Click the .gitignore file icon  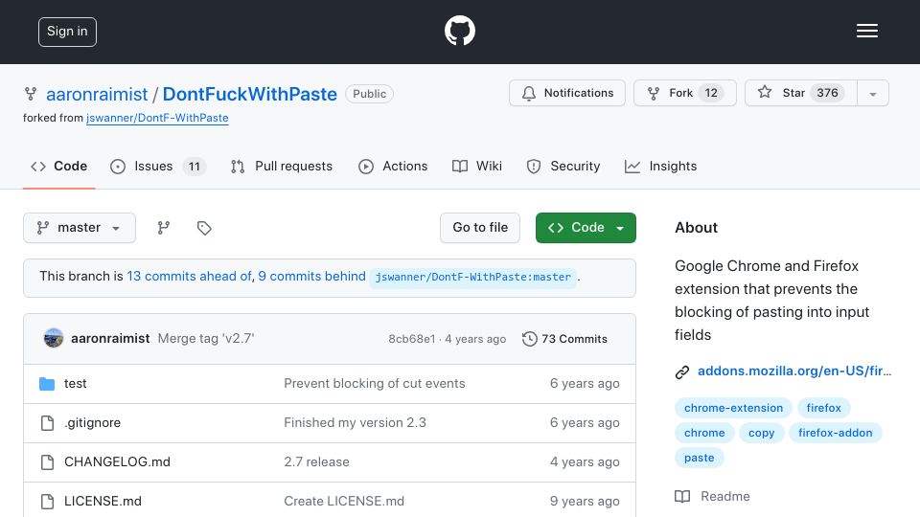(47, 423)
